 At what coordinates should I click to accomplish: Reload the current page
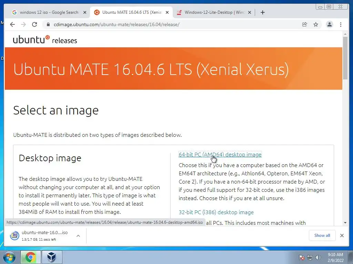click(34, 24)
